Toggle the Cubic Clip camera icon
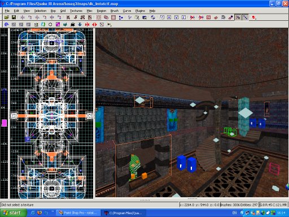Viewport: 289px width, 217px height. (x=144, y=18)
